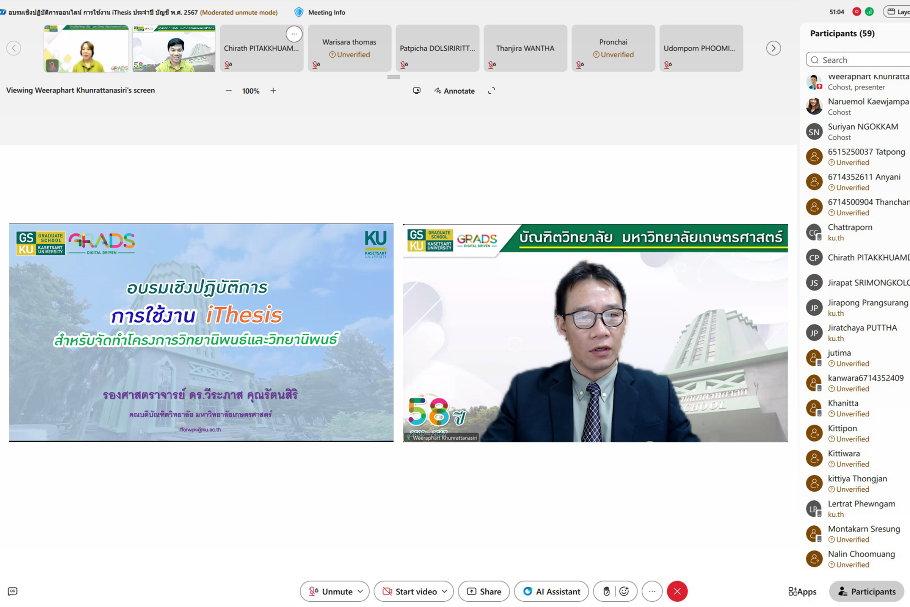
Task: Select Kittiwara participant row
Action: coord(858,459)
